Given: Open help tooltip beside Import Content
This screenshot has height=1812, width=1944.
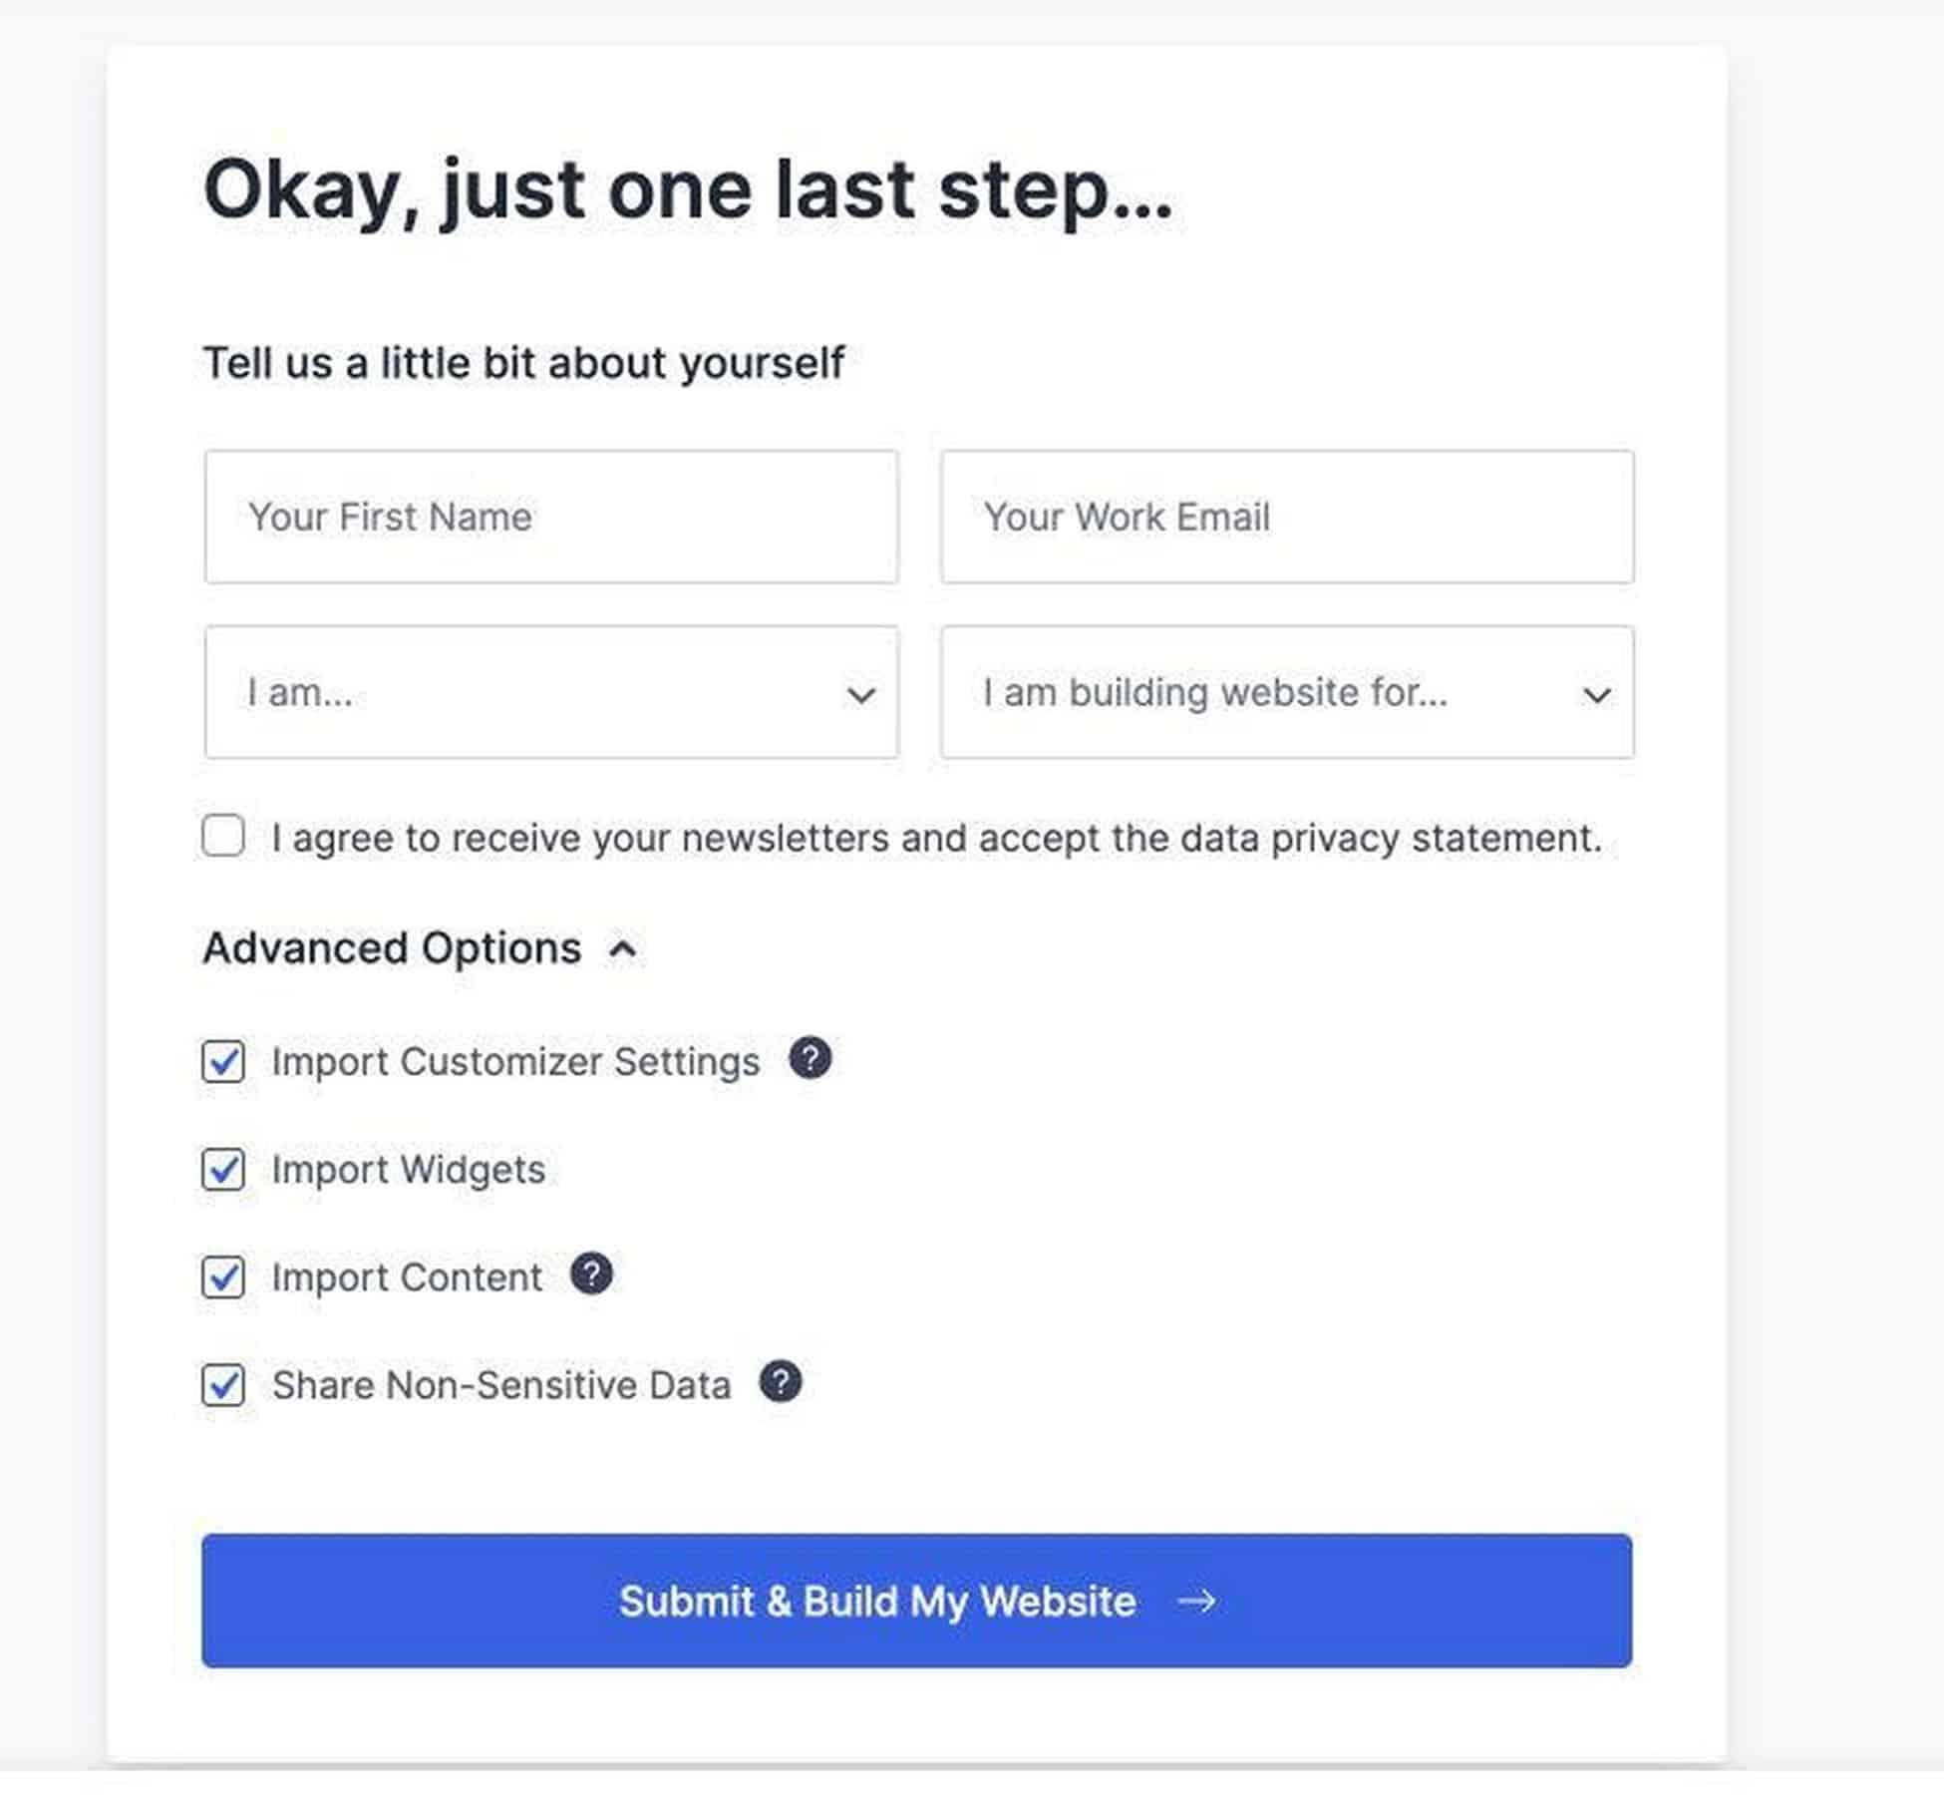Looking at the screenshot, I should (591, 1273).
